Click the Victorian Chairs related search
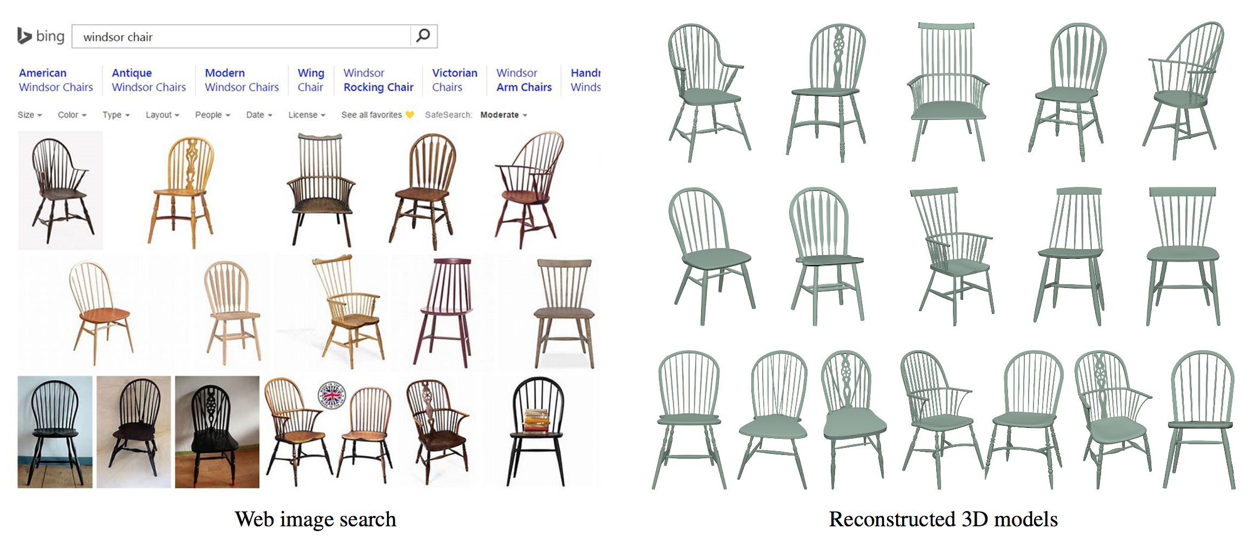1254x549 pixels. [454, 80]
